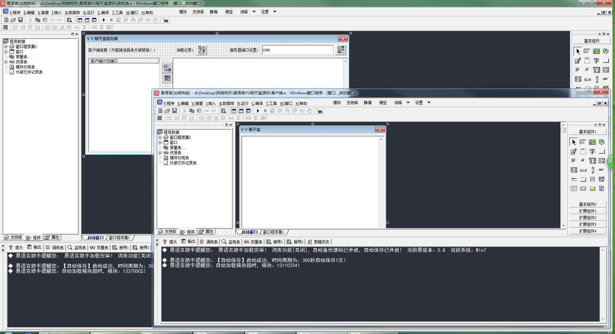Select checkbox component in client component box
Screen dimensions: 615x334
click(x=574, y=161)
